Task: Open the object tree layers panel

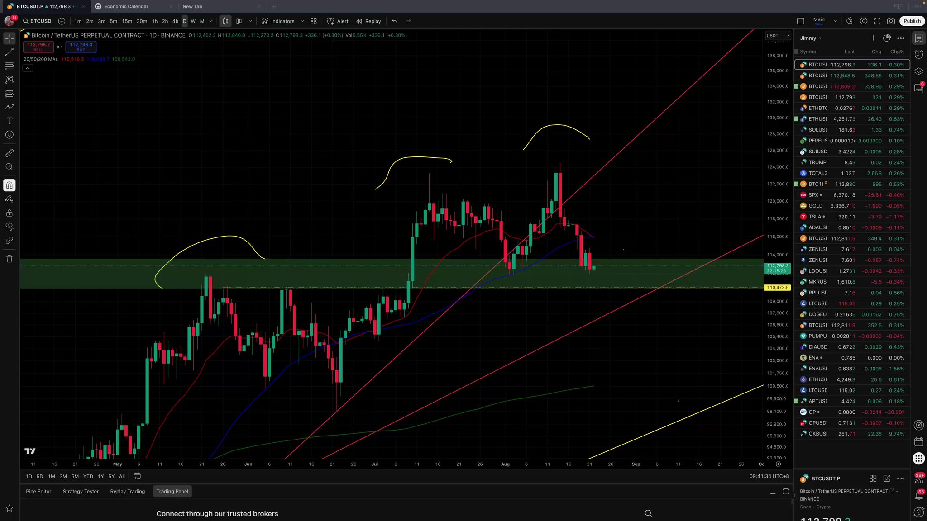Action: 919,71
